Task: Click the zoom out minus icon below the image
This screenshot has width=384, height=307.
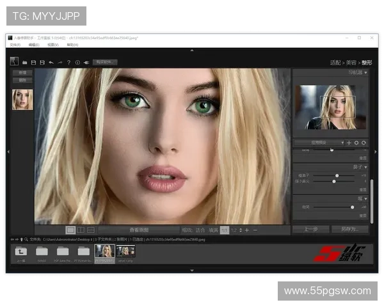Action: point(255,230)
